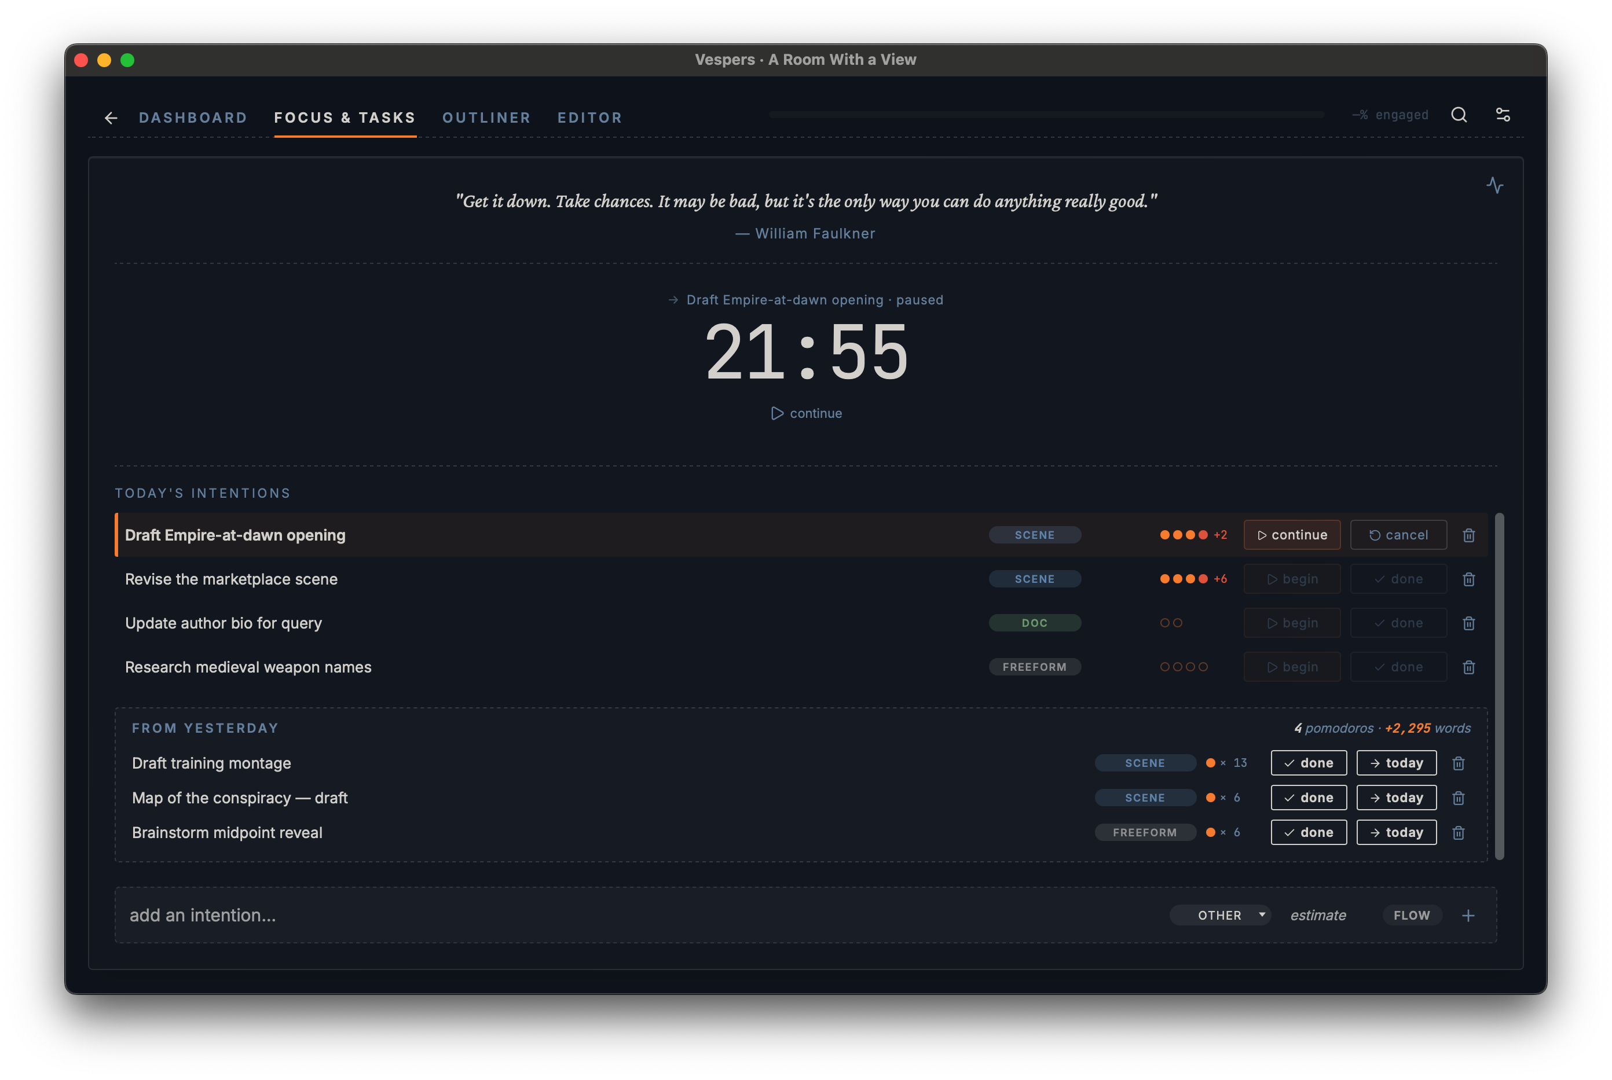Resume timer with continue under the clock
The image size is (1612, 1080).
[806, 413]
